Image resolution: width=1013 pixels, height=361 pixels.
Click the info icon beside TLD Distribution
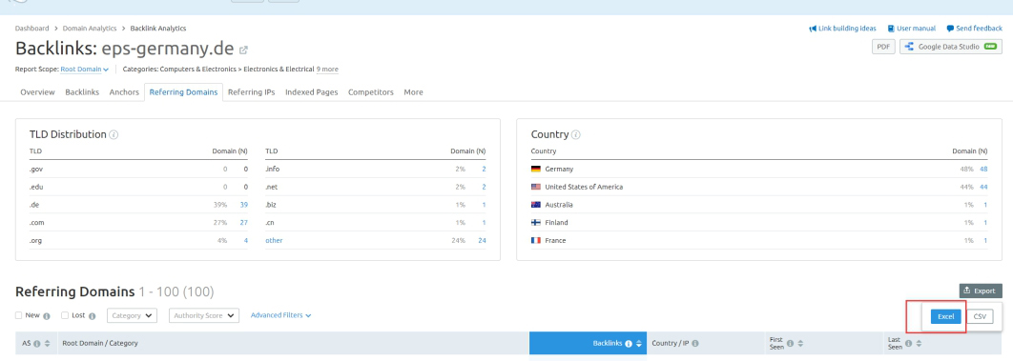114,134
